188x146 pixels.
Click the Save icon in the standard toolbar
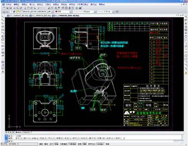(x=10, y=8)
